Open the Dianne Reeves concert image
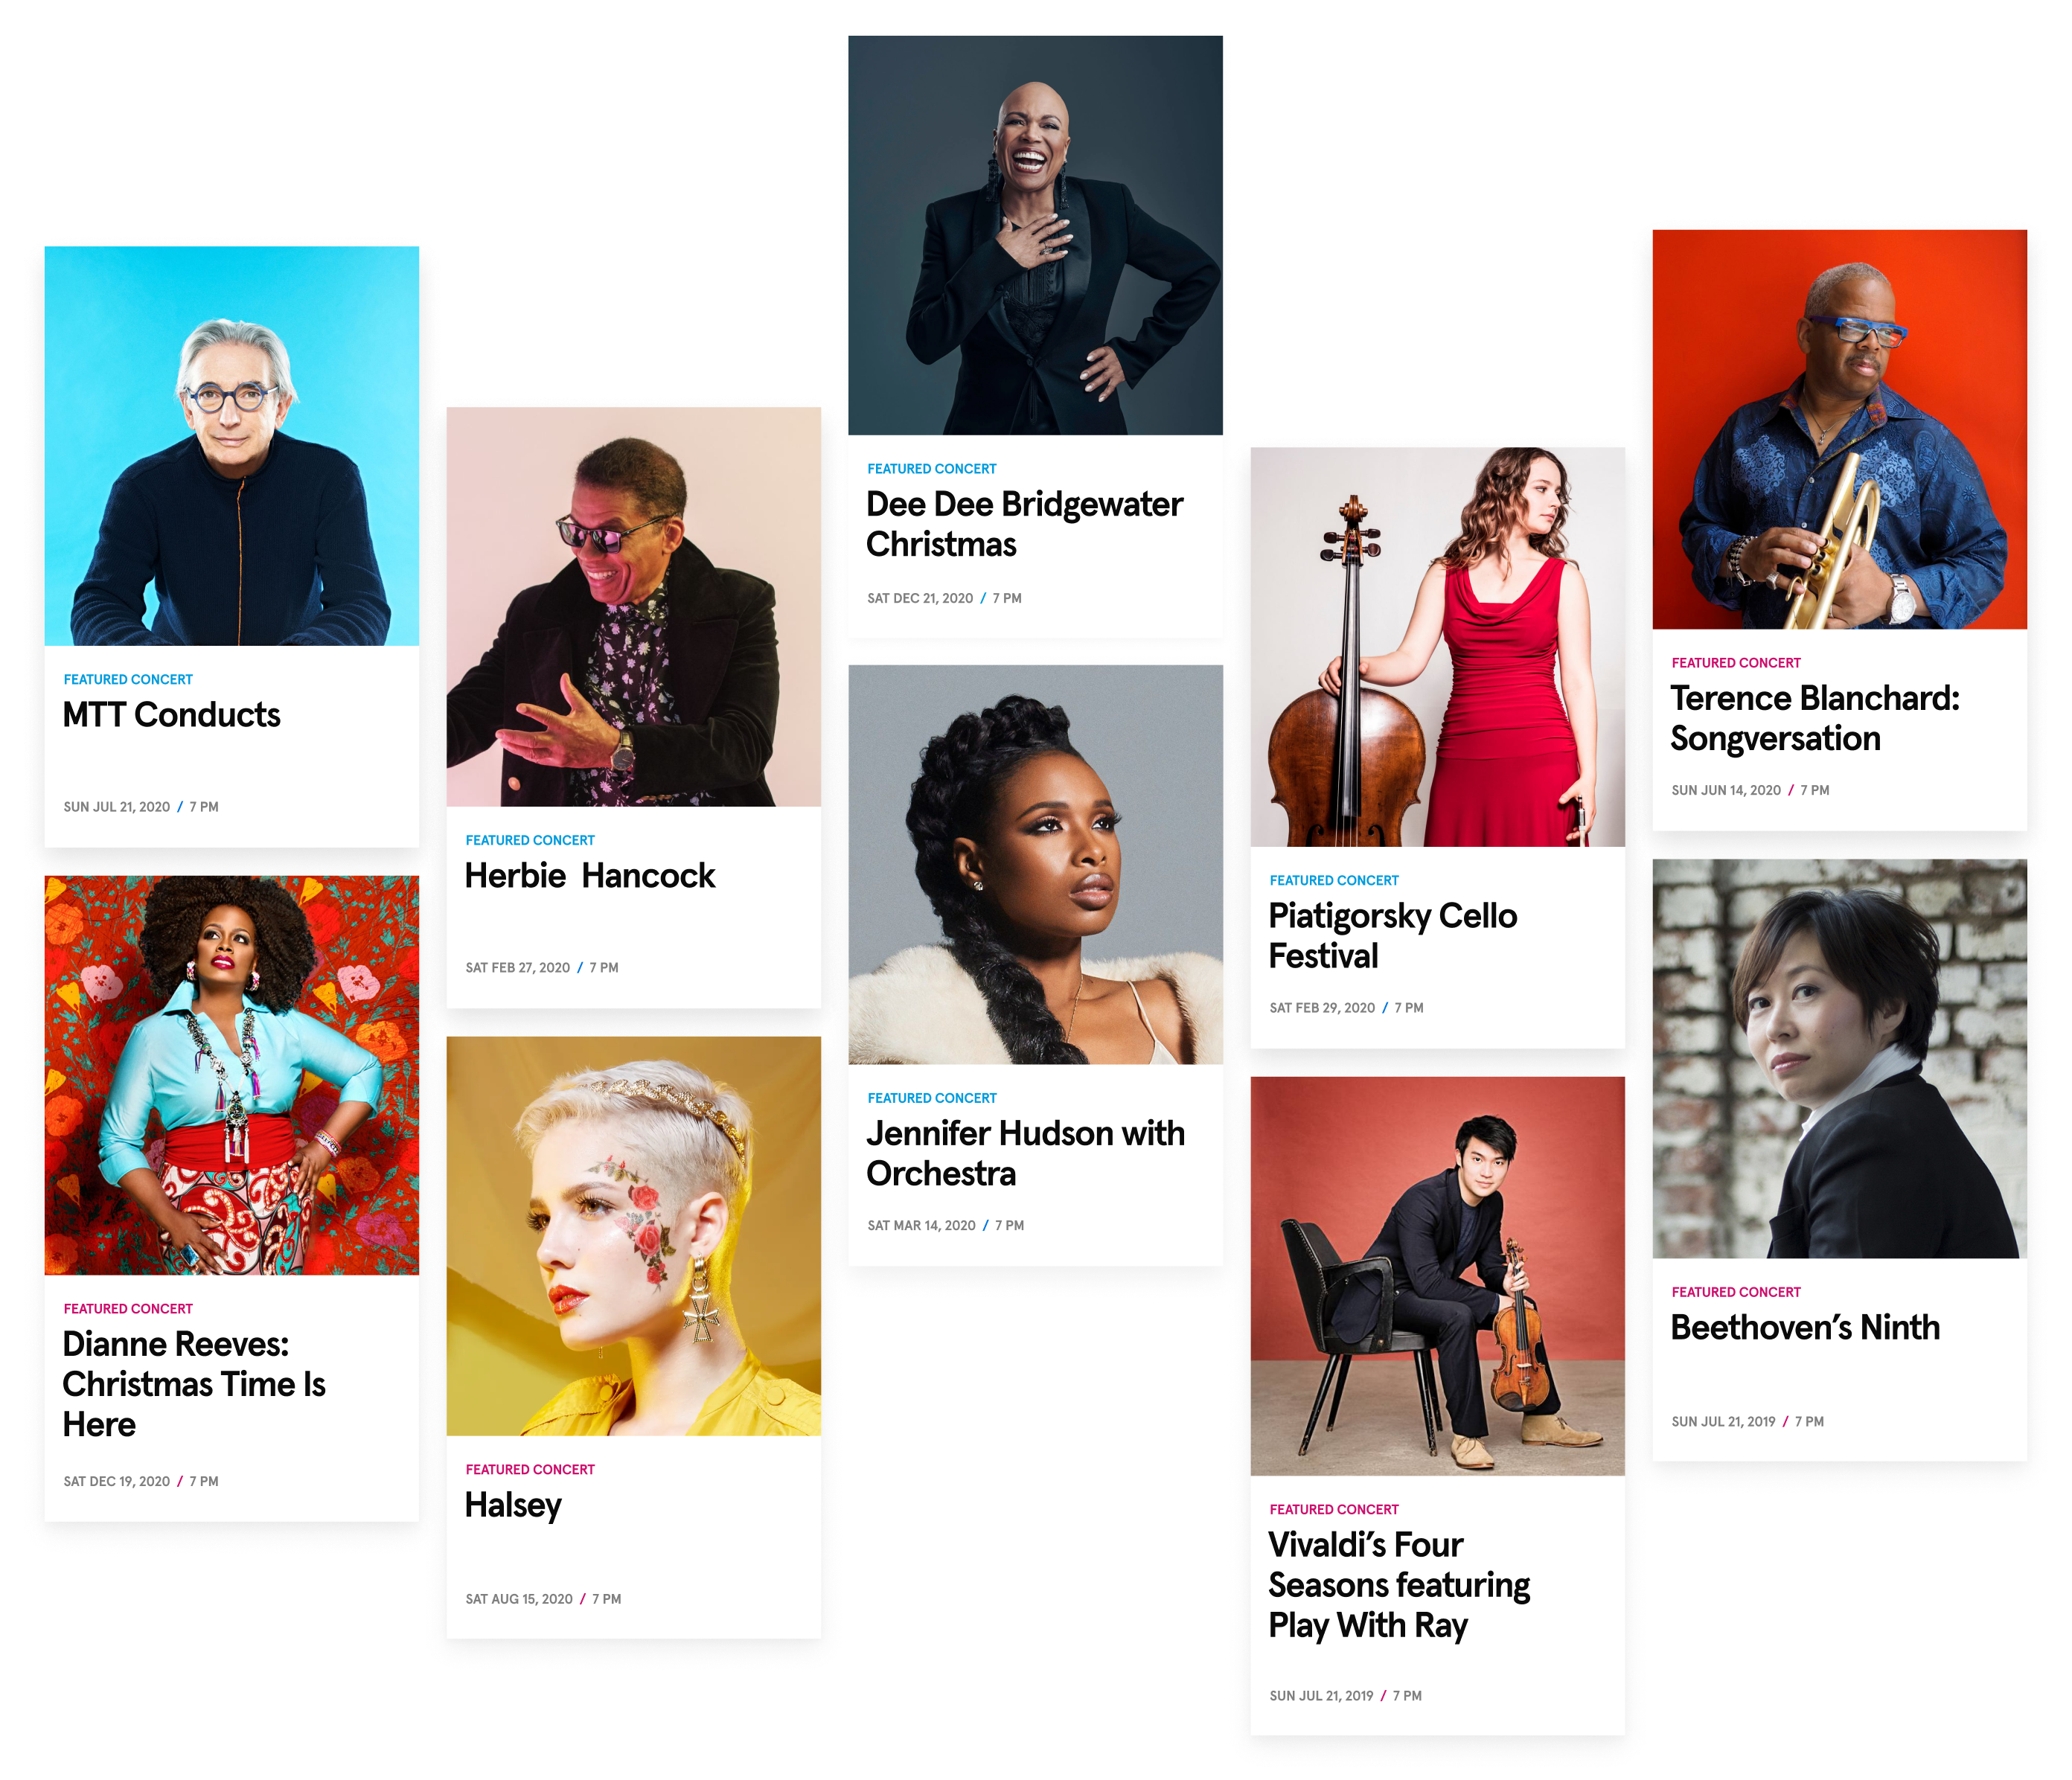This screenshot has height=1780, width=2072. [231, 1075]
